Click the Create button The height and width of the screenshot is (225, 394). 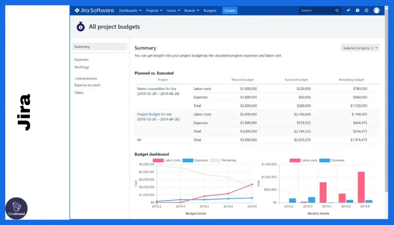230,10
